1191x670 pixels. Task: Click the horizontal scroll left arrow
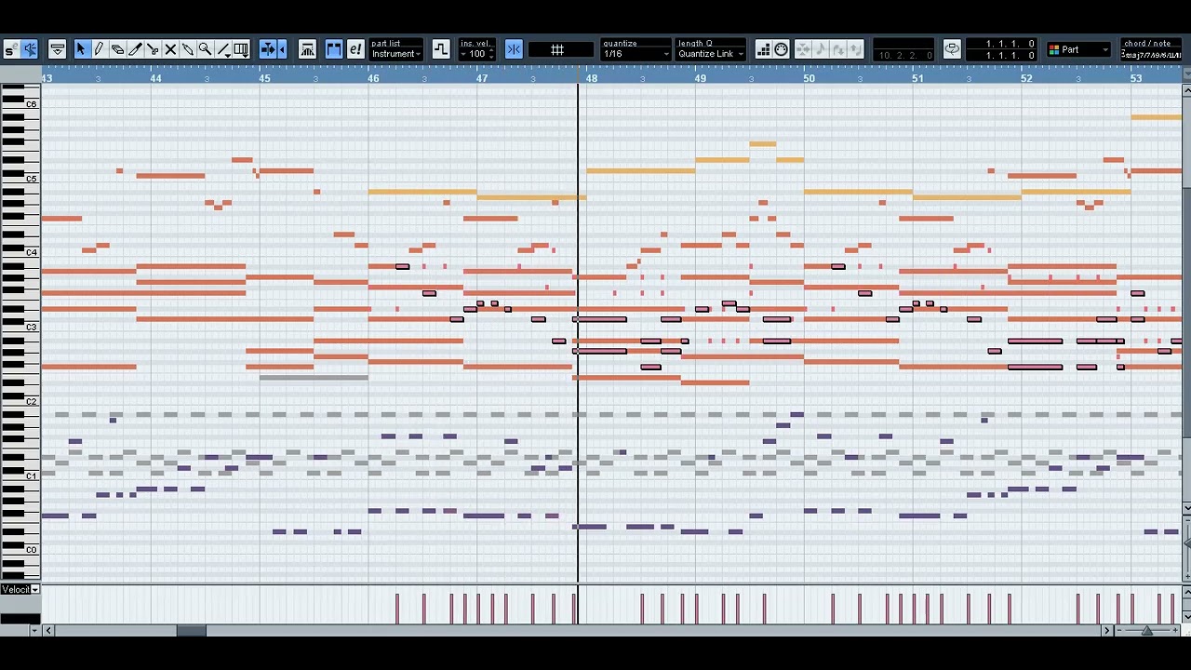click(48, 630)
